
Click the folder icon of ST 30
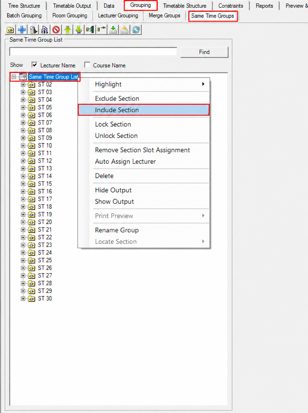32,299
